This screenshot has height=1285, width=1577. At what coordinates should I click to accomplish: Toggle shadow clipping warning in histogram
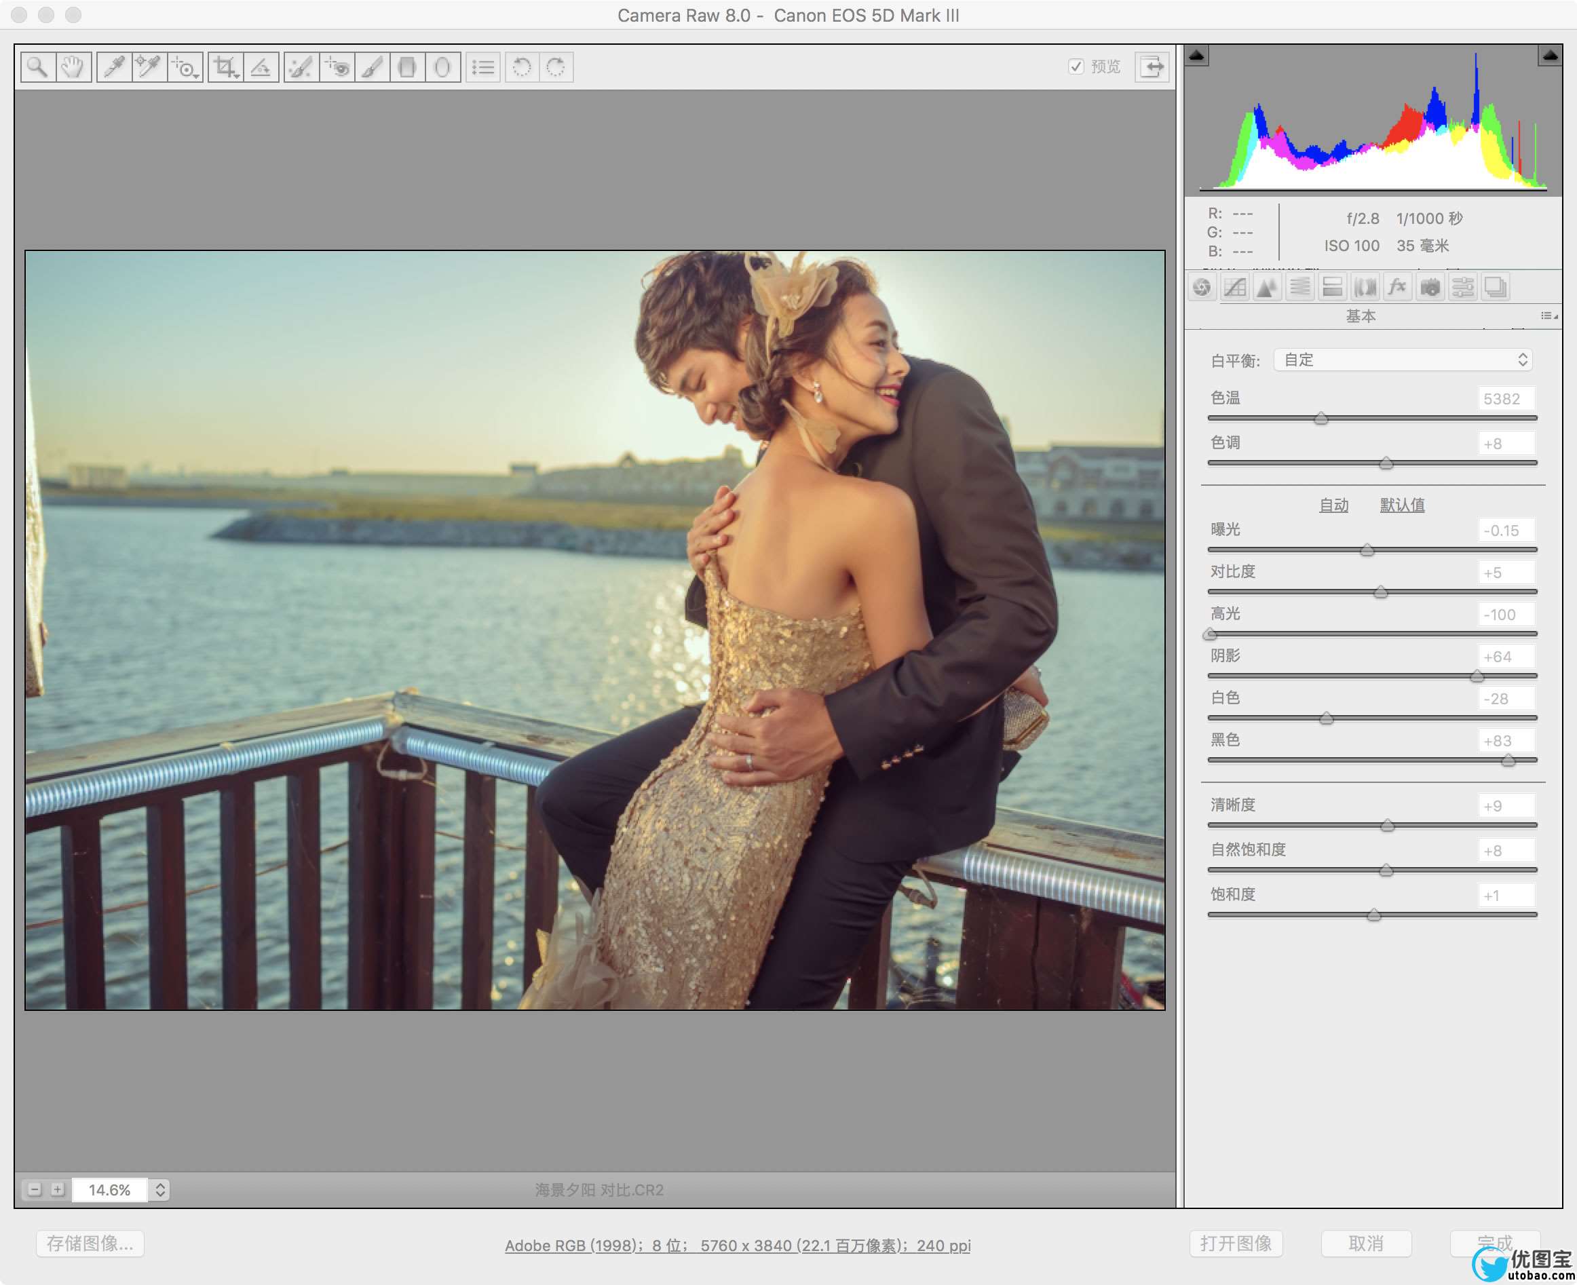pyautogui.click(x=1196, y=56)
